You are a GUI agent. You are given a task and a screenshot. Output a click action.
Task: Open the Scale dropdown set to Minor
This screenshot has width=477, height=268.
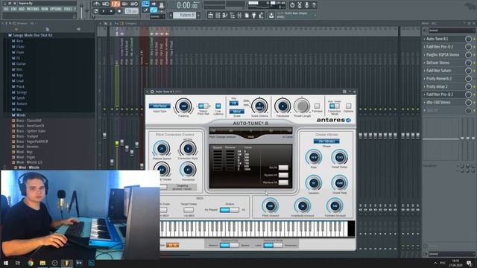click(237, 112)
